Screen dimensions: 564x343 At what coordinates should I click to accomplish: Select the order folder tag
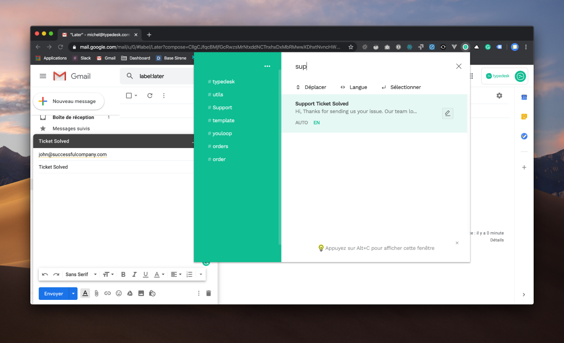pos(217,159)
